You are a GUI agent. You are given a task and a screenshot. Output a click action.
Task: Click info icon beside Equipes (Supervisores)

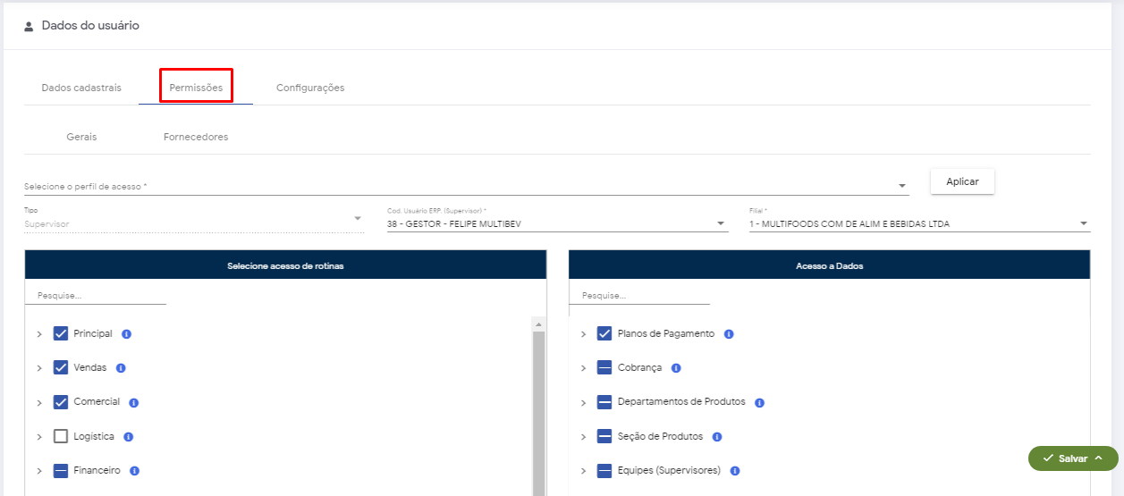(734, 471)
